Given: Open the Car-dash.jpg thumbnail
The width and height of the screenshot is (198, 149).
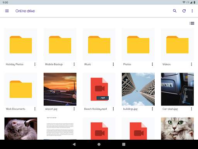Looking at the screenshot, I should pyautogui.click(x=178, y=89).
